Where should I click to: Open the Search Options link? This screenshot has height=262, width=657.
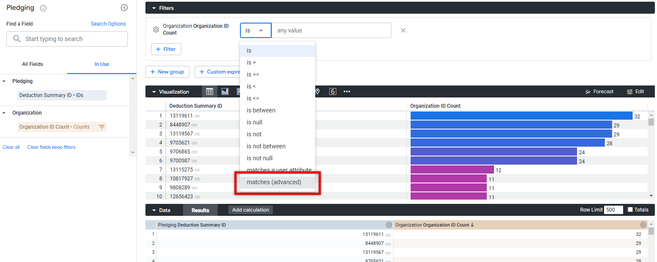[108, 24]
